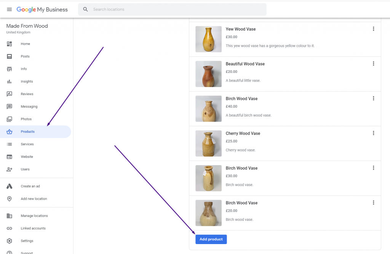Click the Beautiful Wood Vase thumbnail
The image size is (390, 254).
(208, 74)
